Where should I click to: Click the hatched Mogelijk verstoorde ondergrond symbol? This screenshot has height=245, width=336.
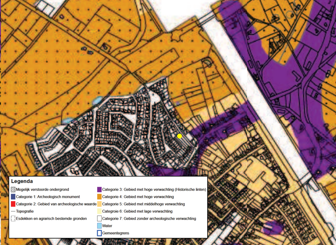pyautogui.click(x=13, y=190)
